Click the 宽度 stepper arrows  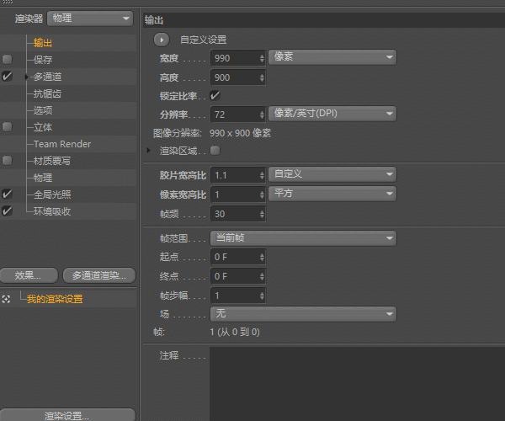pos(262,58)
